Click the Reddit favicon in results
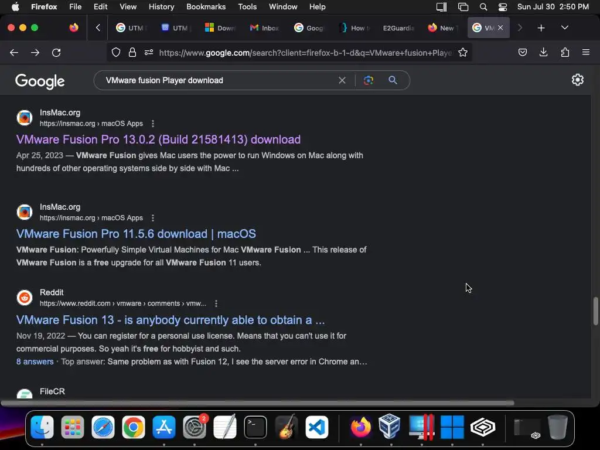The width and height of the screenshot is (600, 450). 25,297
